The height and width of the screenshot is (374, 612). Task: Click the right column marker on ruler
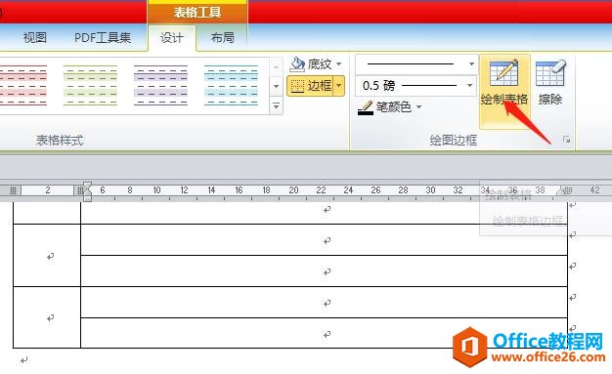pos(568,190)
